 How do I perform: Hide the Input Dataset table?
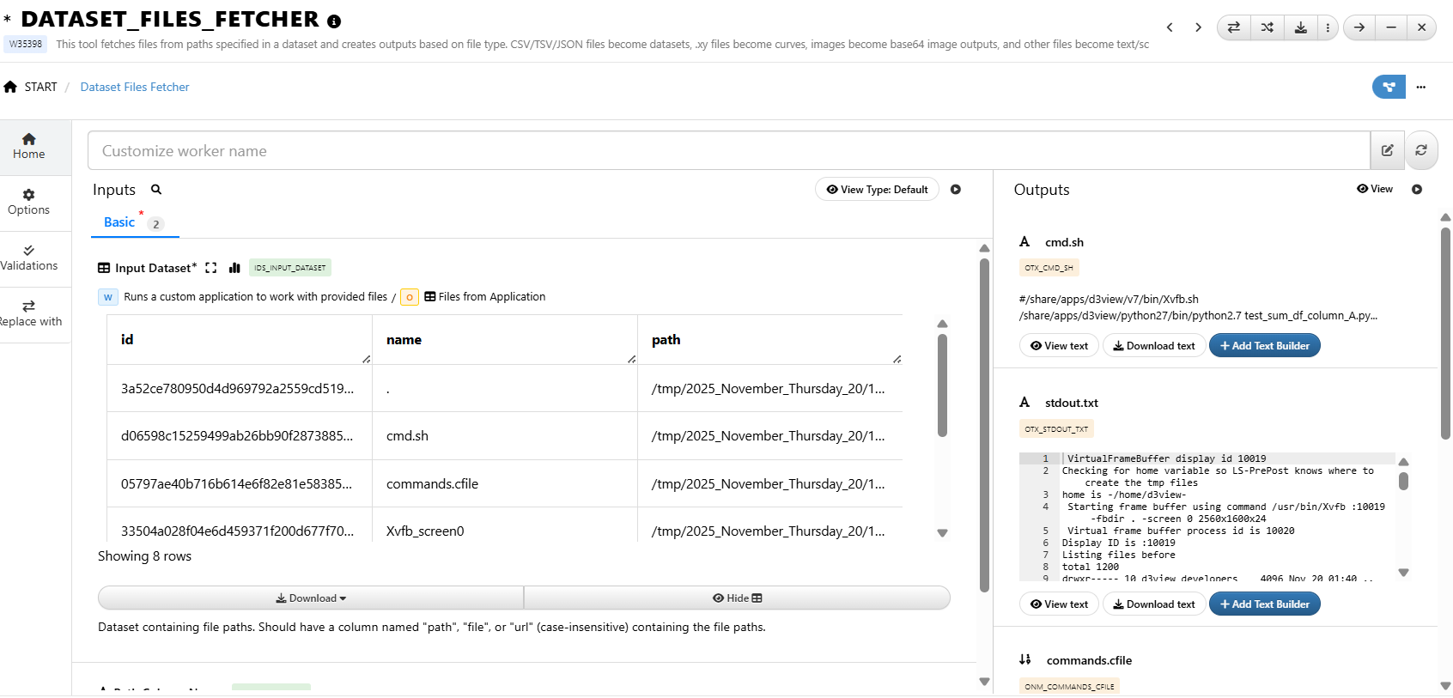click(737, 598)
